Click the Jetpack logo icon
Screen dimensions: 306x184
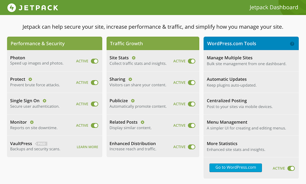(11, 8)
